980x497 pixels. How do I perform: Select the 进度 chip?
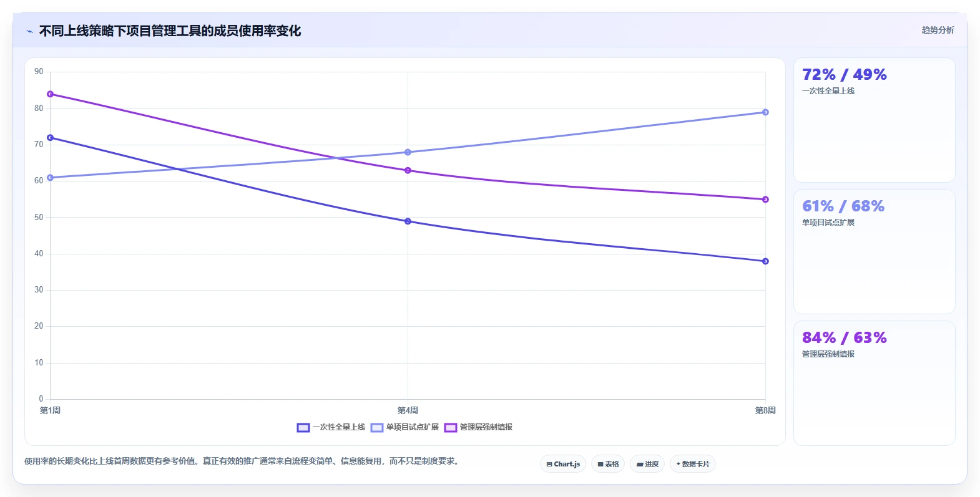coord(647,464)
